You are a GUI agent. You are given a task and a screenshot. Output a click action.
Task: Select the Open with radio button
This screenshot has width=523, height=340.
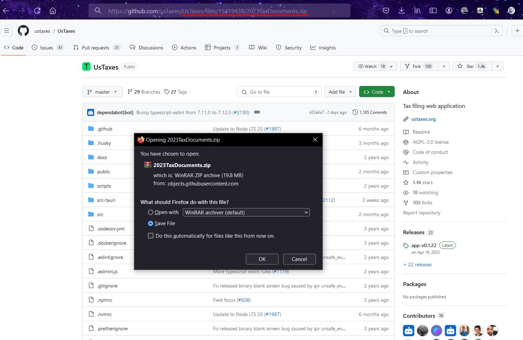tap(151, 212)
